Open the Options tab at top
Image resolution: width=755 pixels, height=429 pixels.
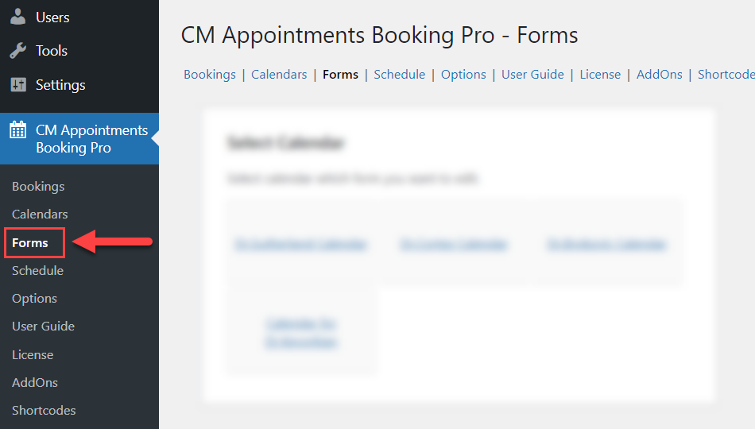[463, 75]
